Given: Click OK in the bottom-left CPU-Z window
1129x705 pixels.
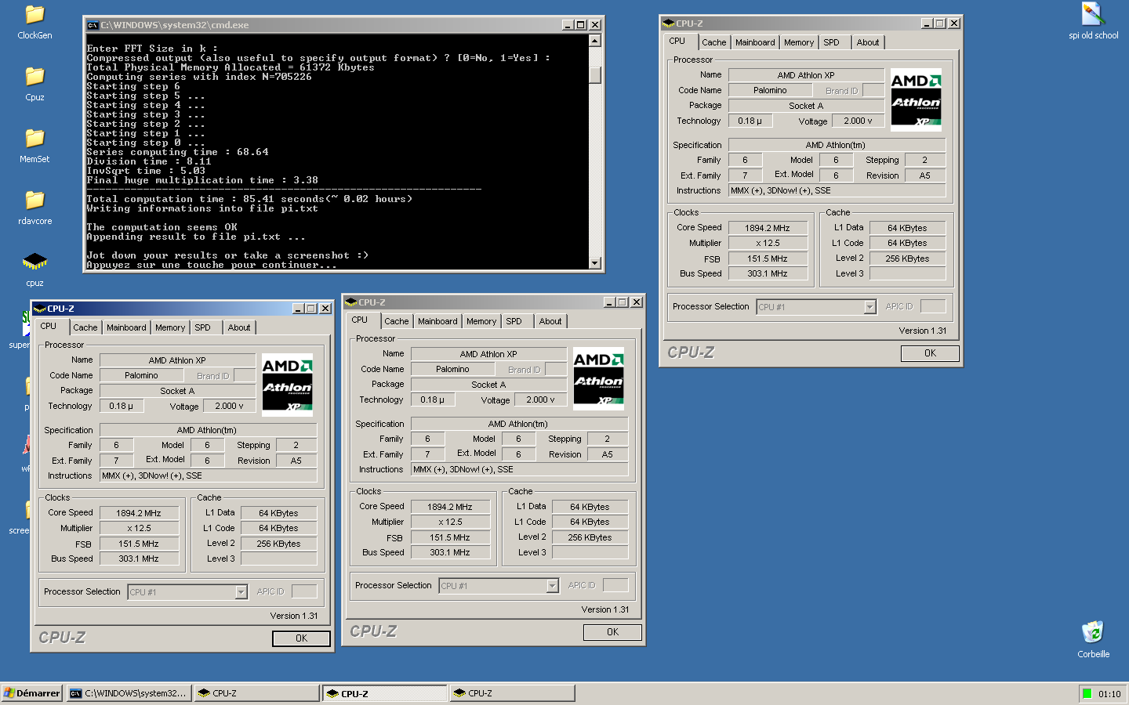Looking at the screenshot, I should point(301,638).
